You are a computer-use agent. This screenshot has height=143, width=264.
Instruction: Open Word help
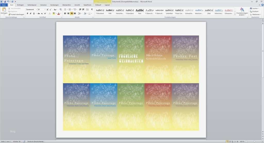click(x=262, y=5)
